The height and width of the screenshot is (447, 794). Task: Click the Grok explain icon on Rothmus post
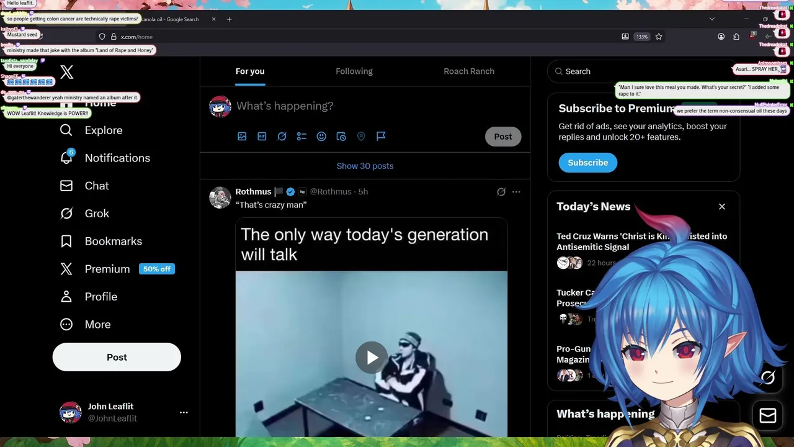(x=501, y=192)
